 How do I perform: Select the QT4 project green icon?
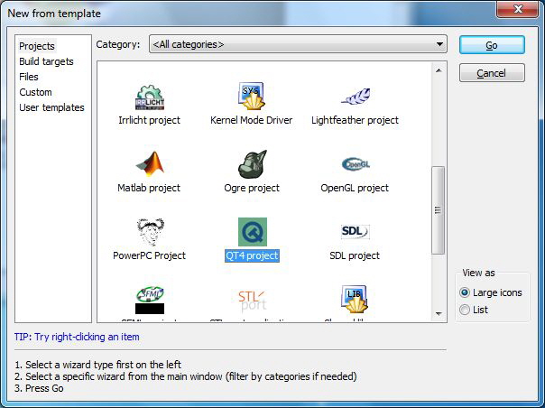click(253, 232)
